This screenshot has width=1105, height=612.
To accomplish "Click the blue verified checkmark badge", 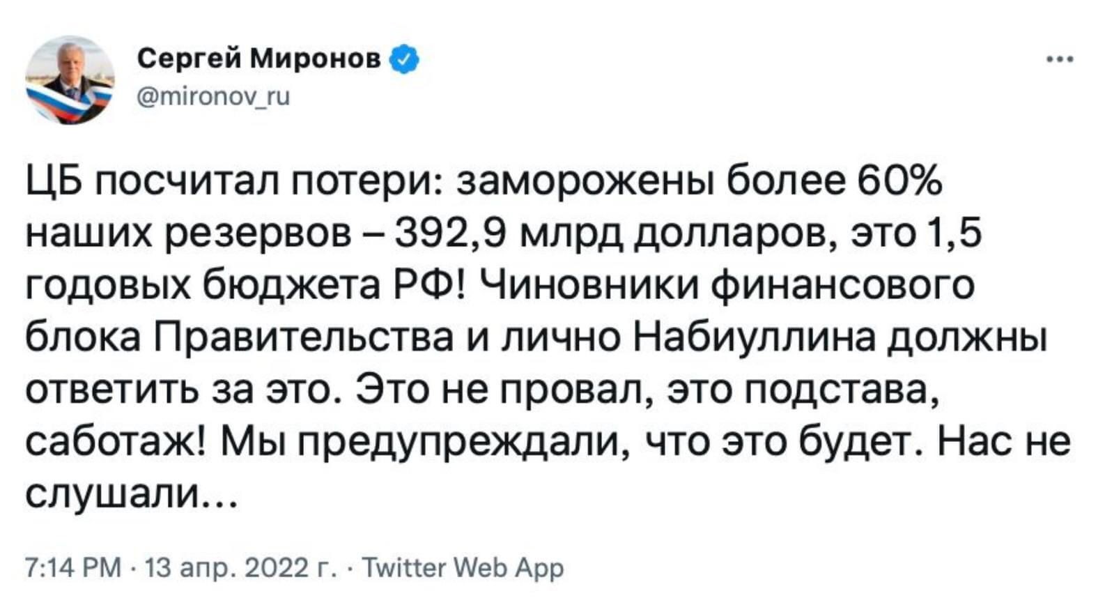I will coord(405,59).
